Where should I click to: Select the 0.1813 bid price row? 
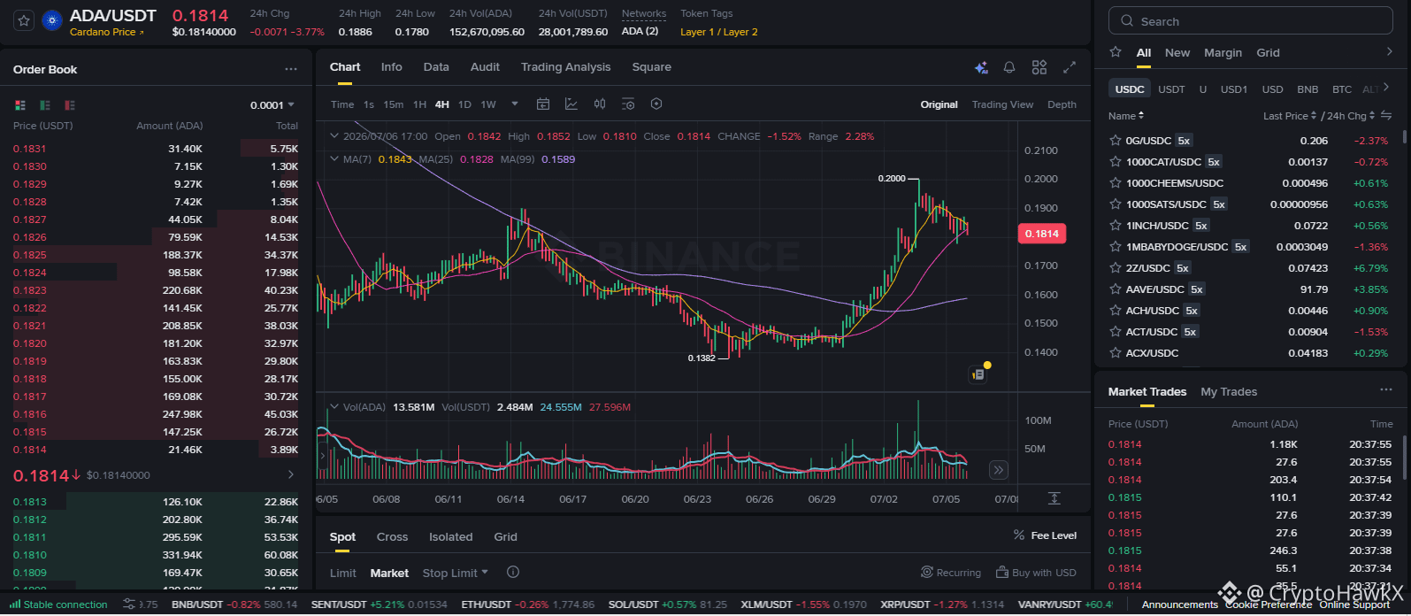[156, 502]
